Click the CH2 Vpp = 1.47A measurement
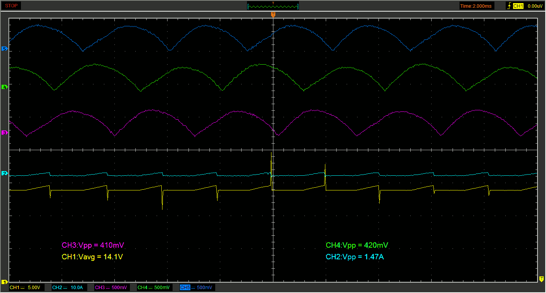Image resolution: width=546 pixels, height=293 pixels. (x=354, y=257)
